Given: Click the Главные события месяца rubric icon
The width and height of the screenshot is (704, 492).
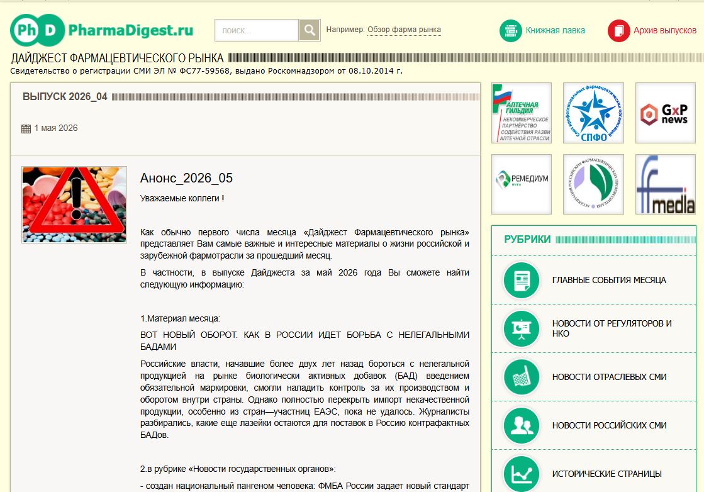Looking at the screenshot, I should click(522, 280).
